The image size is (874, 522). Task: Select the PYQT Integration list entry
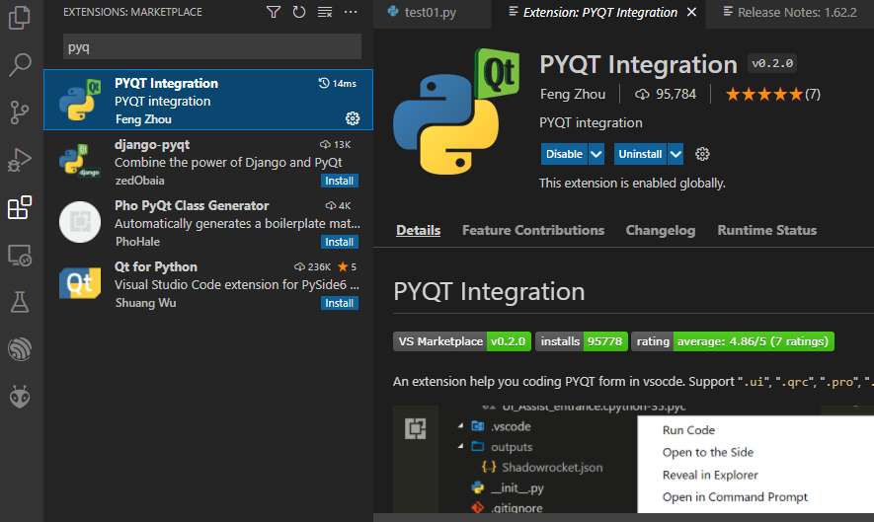click(208, 100)
